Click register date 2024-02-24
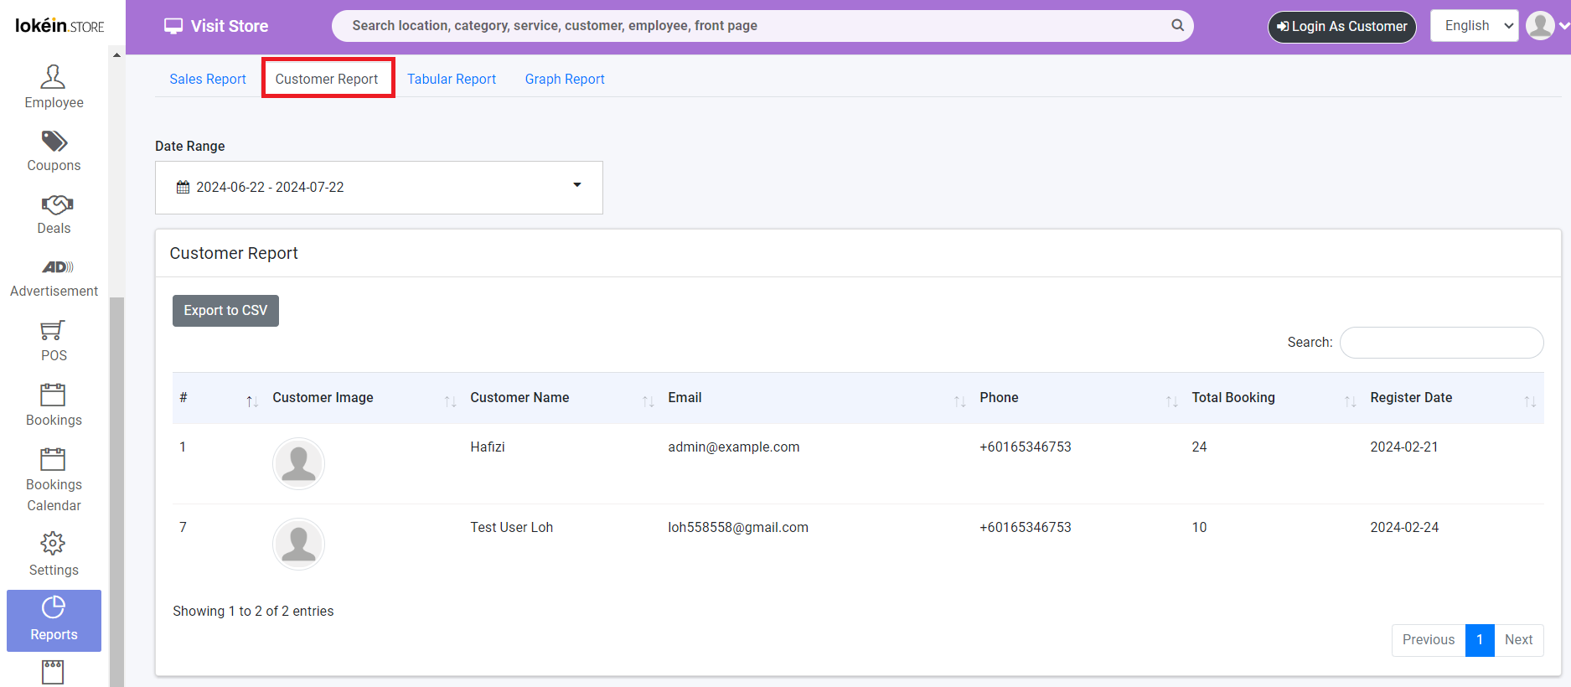1571x687 pixels. click(1404, 528)
